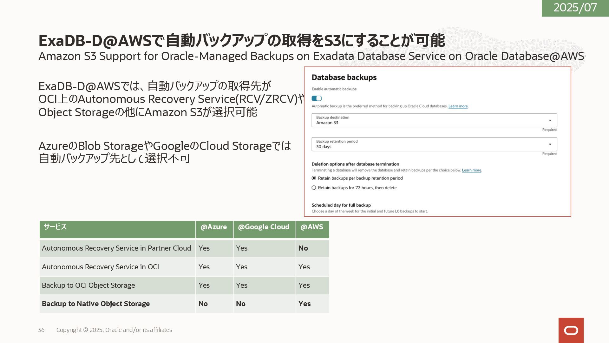Click the ExaDB-D@AWS Japanese slide title

(242, 40)
